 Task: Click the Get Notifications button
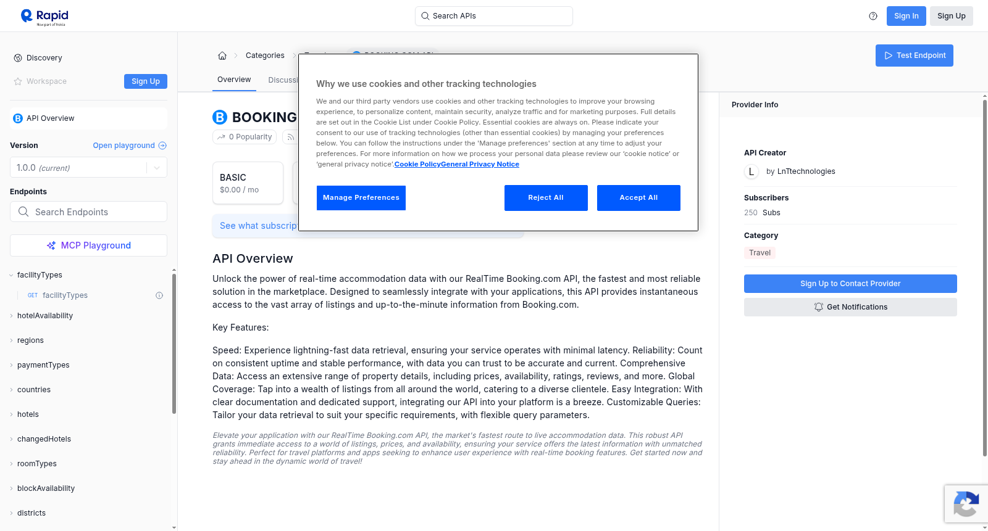click(850, 307)
